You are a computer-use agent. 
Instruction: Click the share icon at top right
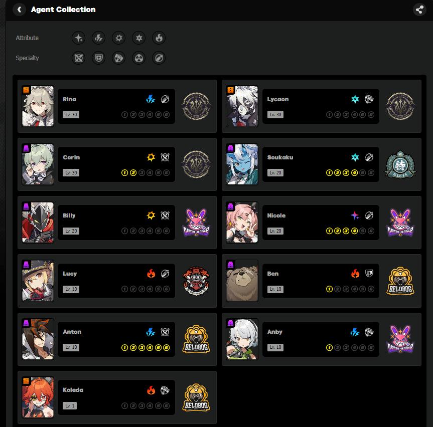tap(419, 10)
